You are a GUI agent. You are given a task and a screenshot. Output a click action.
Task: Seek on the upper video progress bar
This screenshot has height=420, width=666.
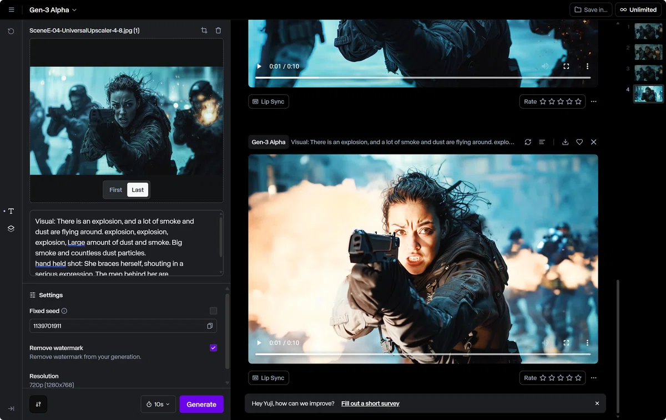[423, 78]
